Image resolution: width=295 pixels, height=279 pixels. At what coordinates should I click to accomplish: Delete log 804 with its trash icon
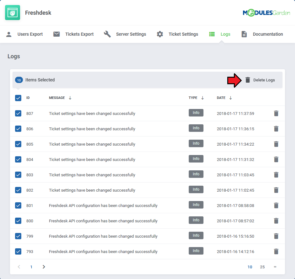coord(276,159)
